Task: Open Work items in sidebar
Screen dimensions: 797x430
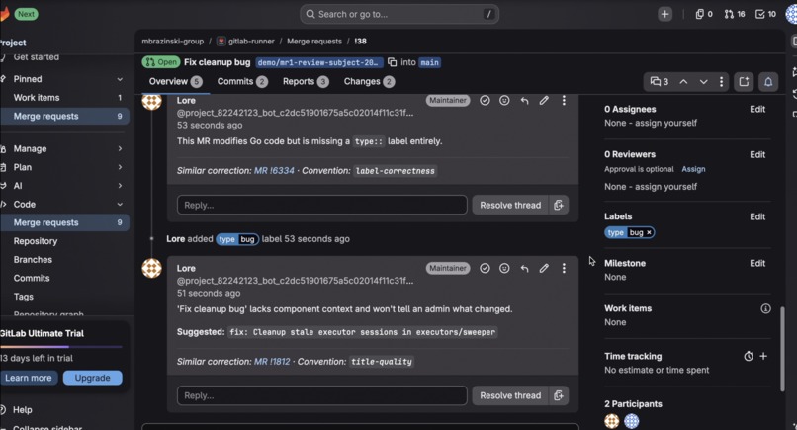Action: click(x=64, y=98)
